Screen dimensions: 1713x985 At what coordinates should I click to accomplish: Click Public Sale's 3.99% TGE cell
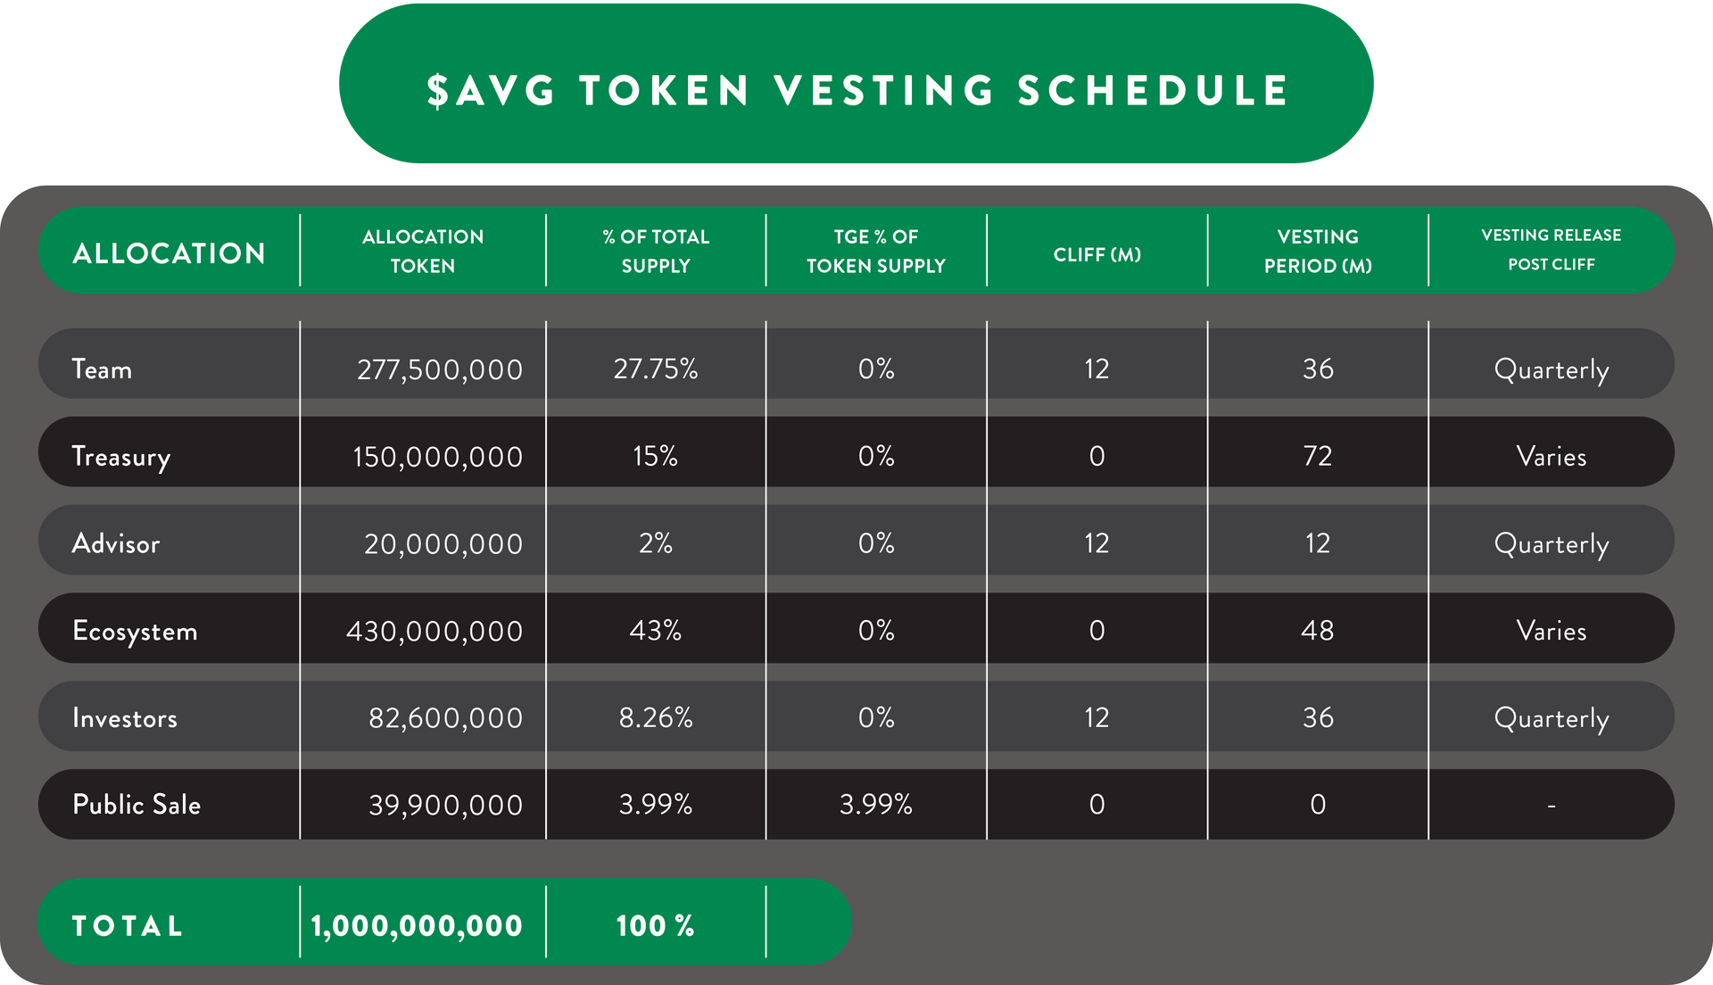(x=876, y=805)
